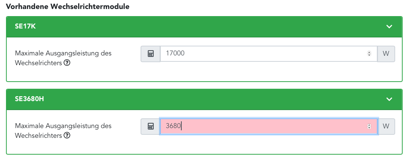Select the SE17K module title text

25,27
